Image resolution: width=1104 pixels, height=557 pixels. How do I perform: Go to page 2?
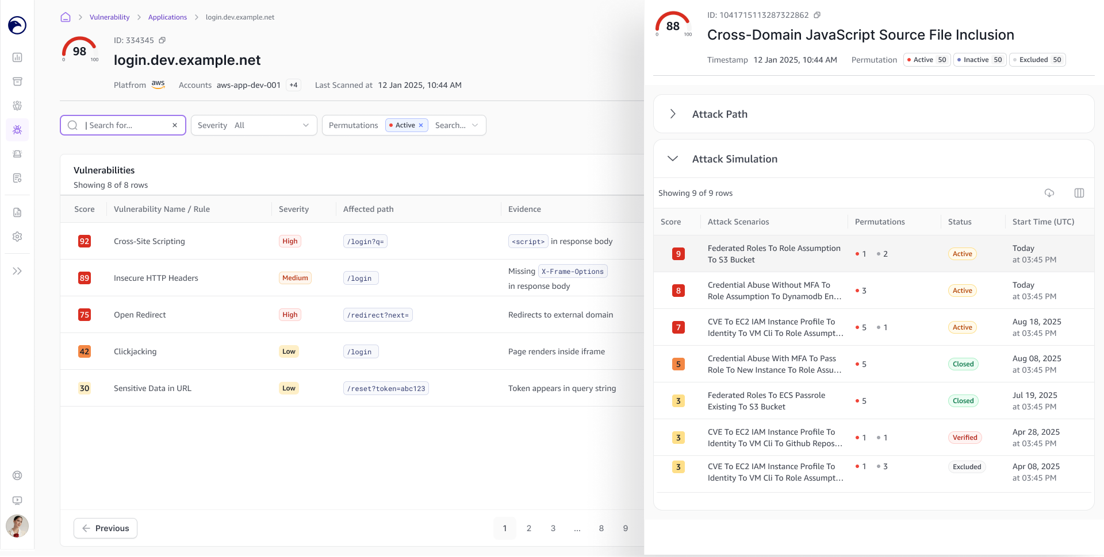529,528
